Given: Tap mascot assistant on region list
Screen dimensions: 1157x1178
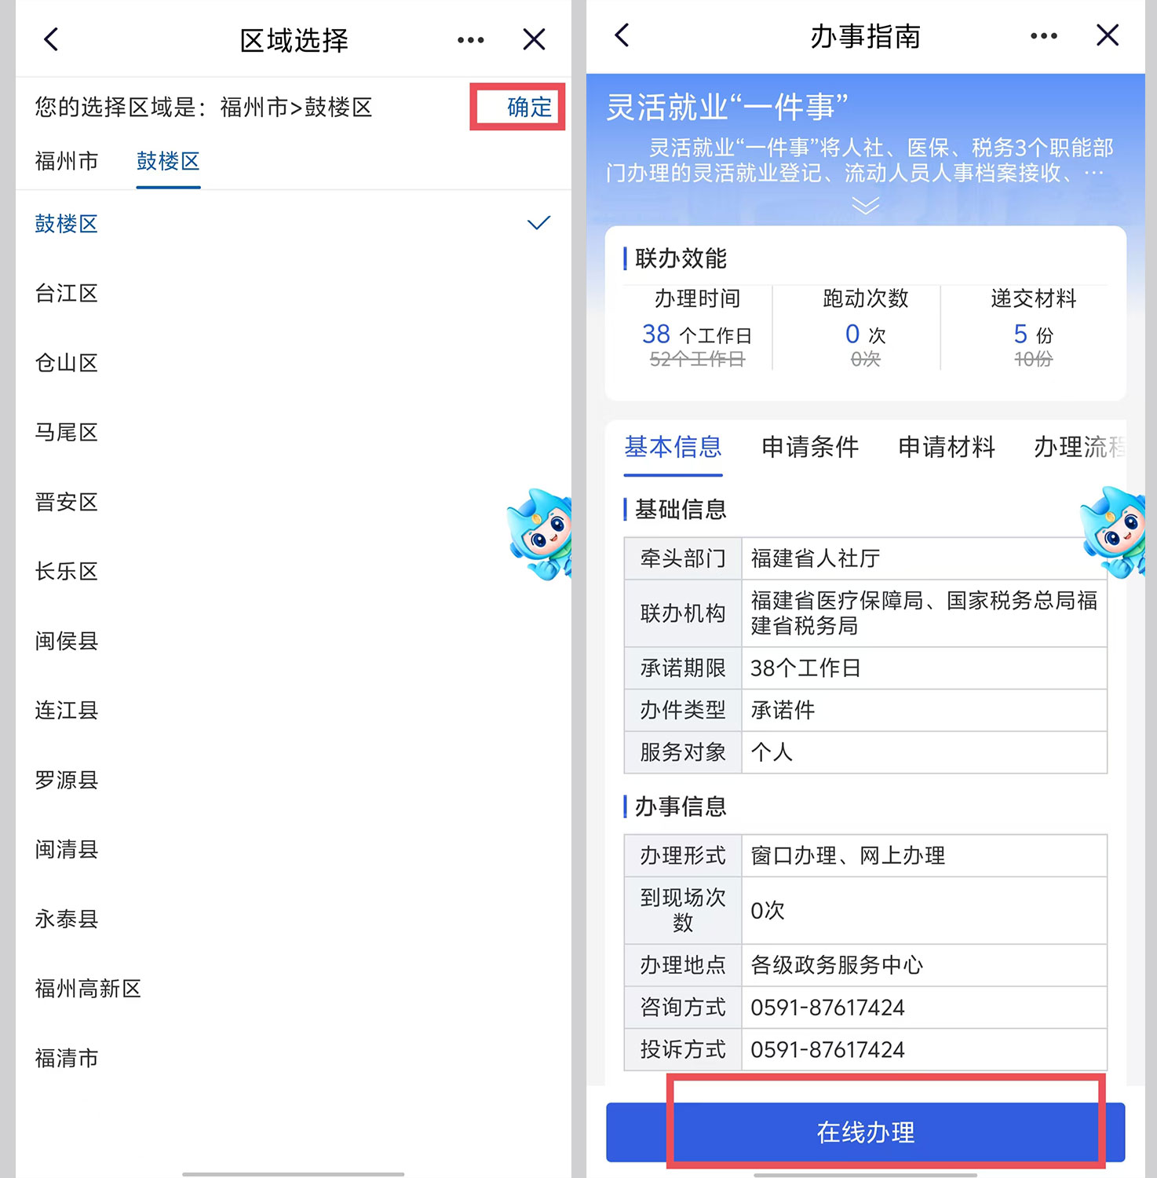Looking at the screenshot, I should tap(540, 535).
